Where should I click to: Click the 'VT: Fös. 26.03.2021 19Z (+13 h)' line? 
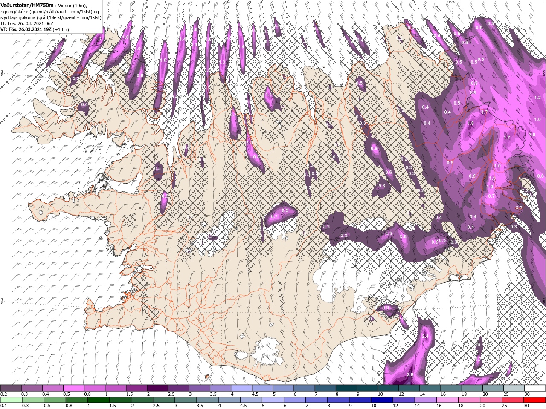(x=35, y=29)
